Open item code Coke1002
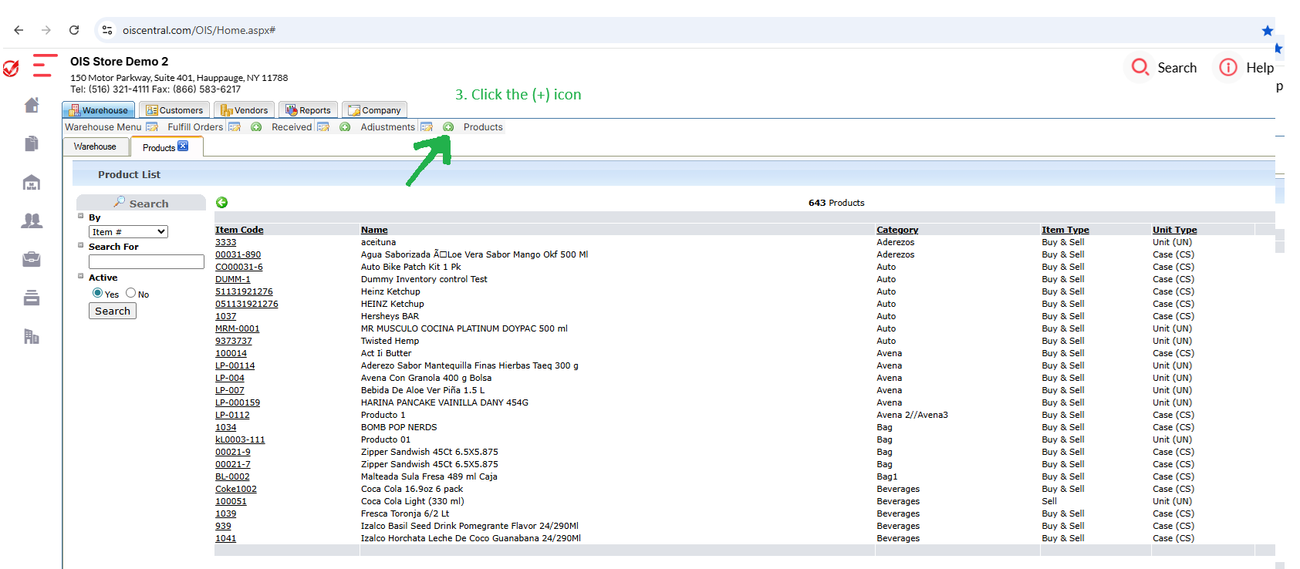 tap(236, 489)
